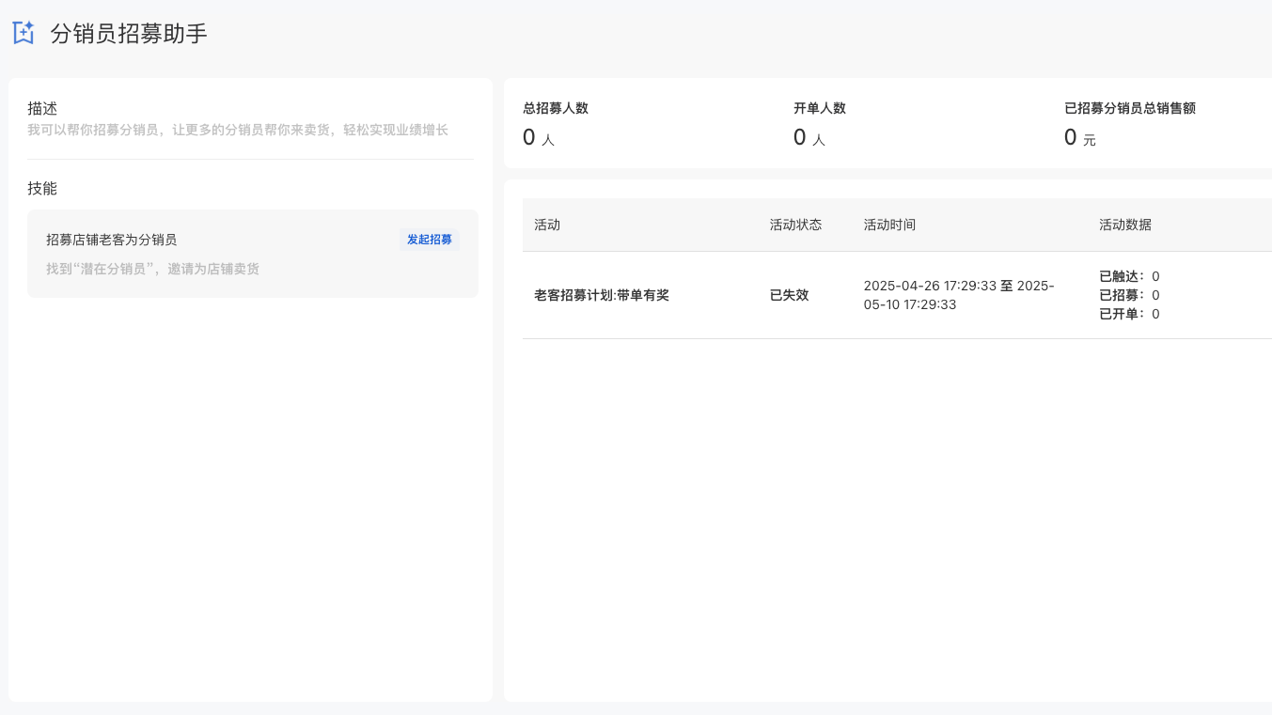Click the 找到"潜在分销员" skill description text
Screen dimensions: 1272x715
[x=152, y=269]
